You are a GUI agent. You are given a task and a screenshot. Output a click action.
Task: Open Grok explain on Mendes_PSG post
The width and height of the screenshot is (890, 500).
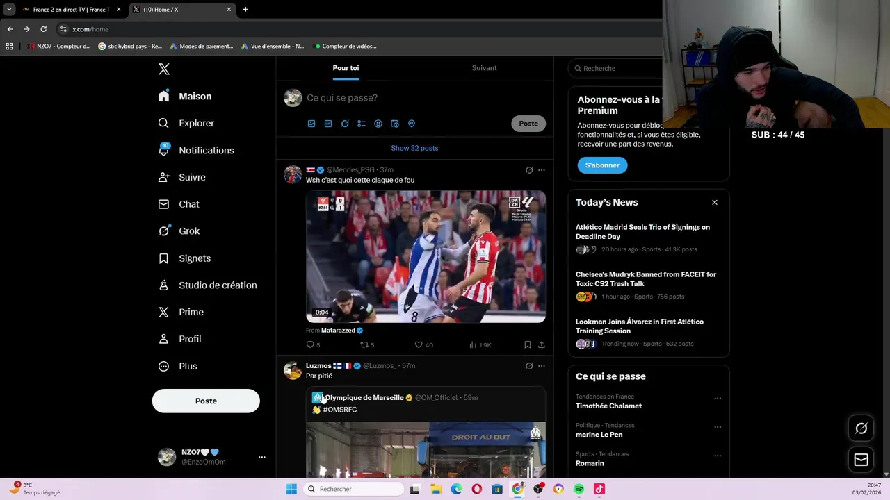pos(529,170)
